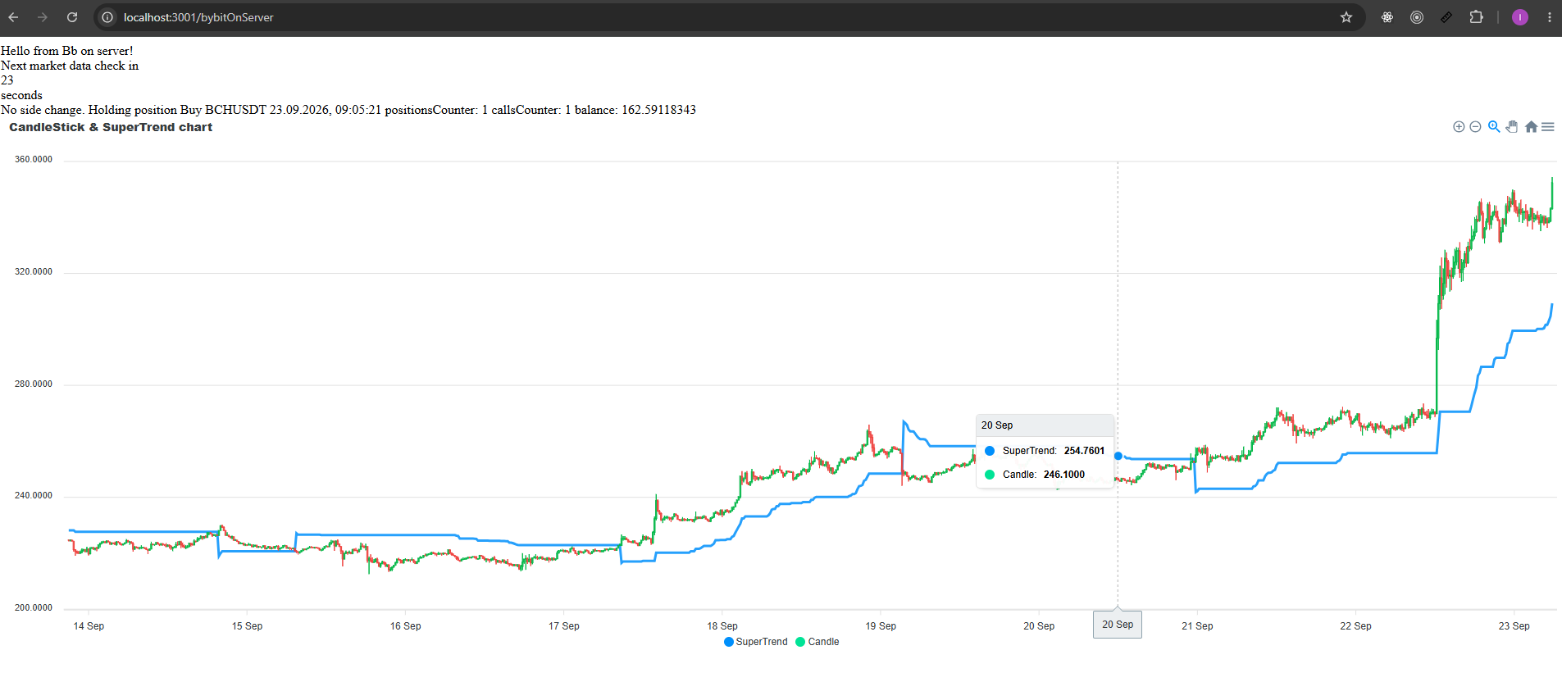This screenshot has height=682, width=1562.
Task: Click the 23 Sep x-axis label
Action: 1514,626
